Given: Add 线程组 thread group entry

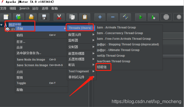Looking at the screenshot, I should tap(129, 67).
